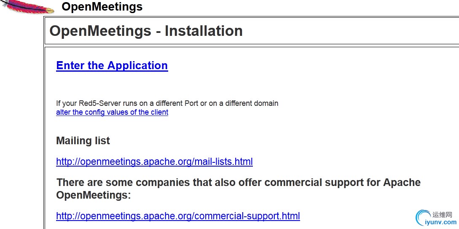The image size is (459, 229).
Task: Visit the mail-lists.html URL
Action: coord(154,162)
